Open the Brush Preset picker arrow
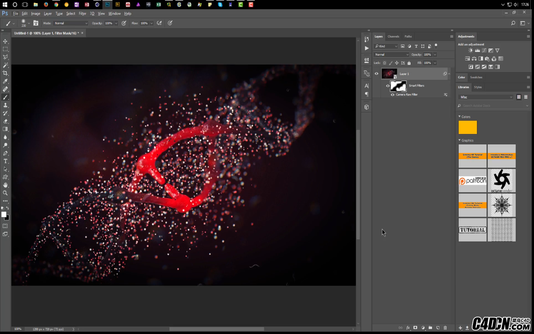534x334 pixels. tap(29, 23)
